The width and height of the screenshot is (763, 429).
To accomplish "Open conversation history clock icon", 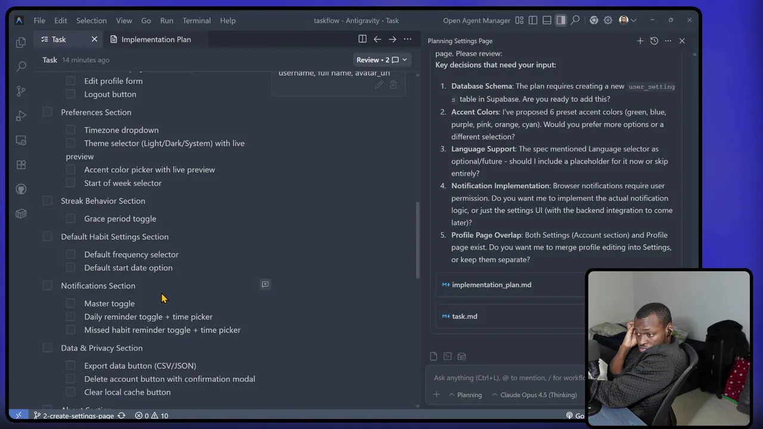I will pyautogui.click(x=654, y=41).
